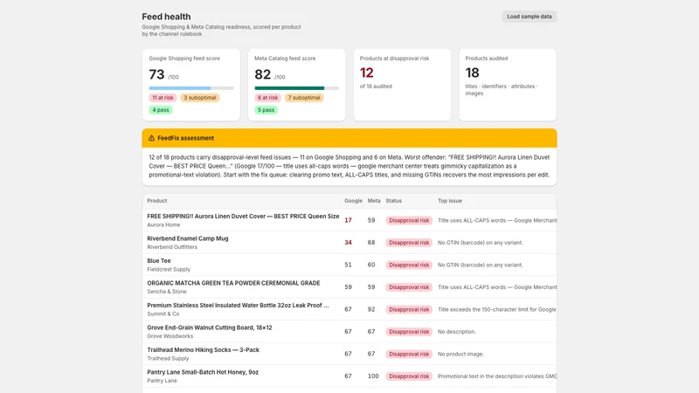Click the Status column header

tap(394, 201)
